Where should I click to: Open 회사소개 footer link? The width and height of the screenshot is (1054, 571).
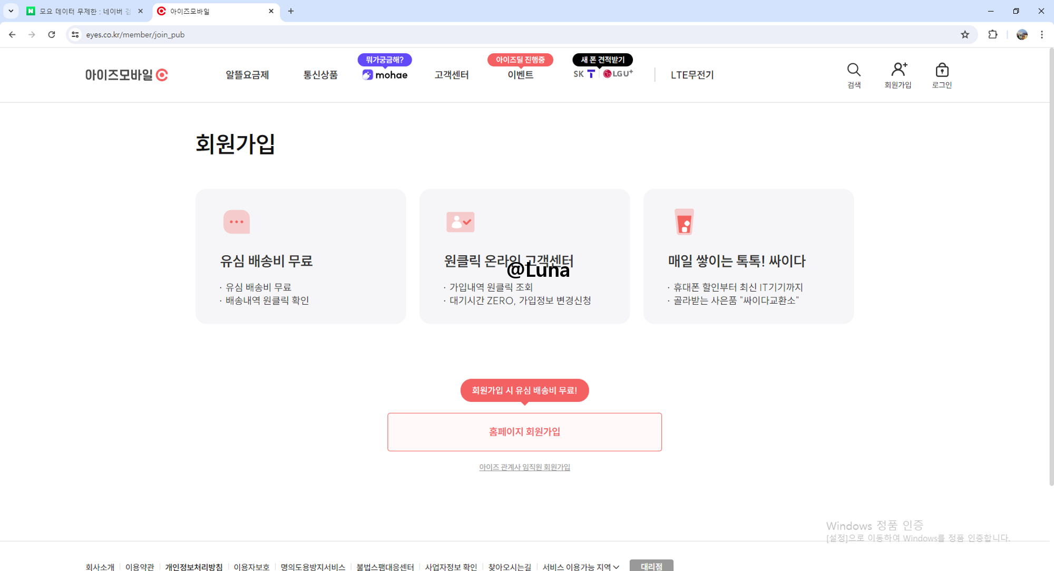coord(100,567)
